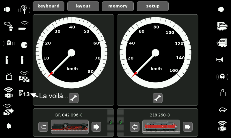Click the 218 260-8 locomotive name

[160, 115]
